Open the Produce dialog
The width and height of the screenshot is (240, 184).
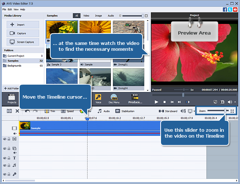[x=135, y=99]
